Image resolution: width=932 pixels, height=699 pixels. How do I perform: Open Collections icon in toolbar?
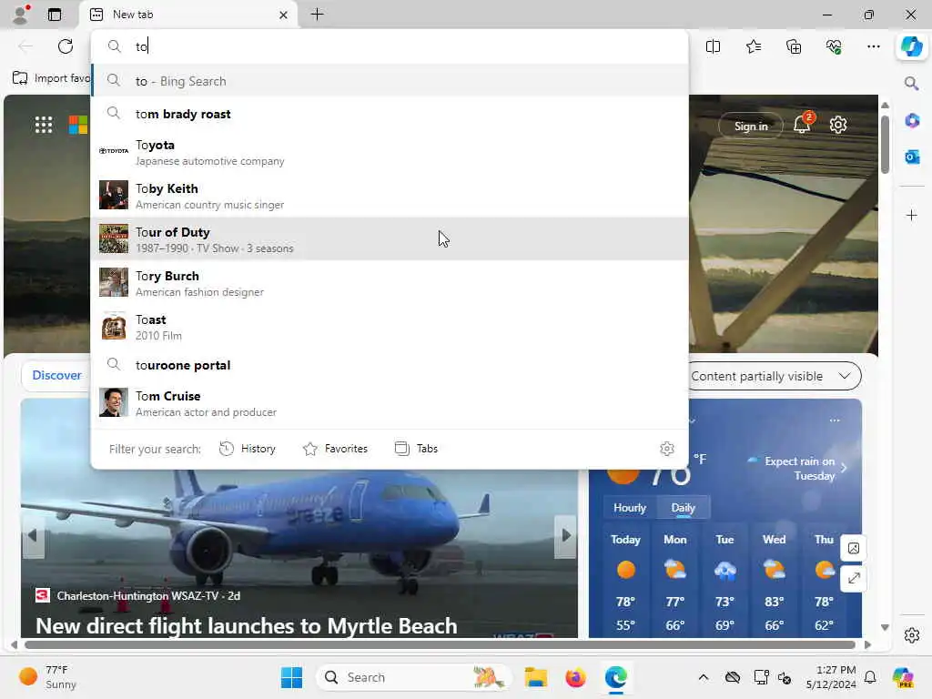[794, 46]
